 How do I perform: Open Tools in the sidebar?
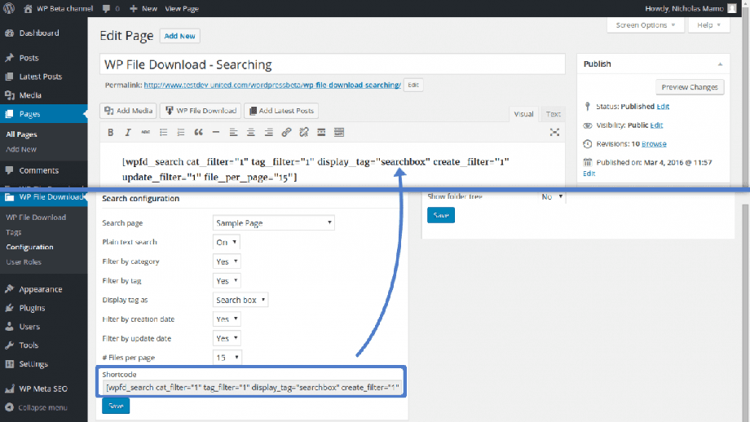point(29,345)
